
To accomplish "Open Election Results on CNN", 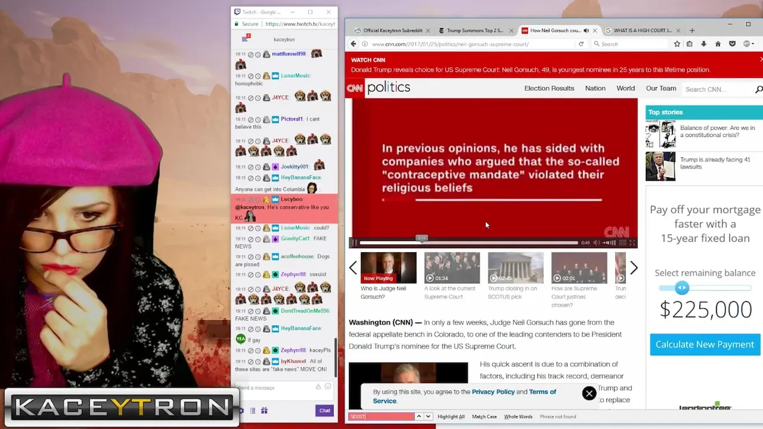I will (x=549, y=88).
